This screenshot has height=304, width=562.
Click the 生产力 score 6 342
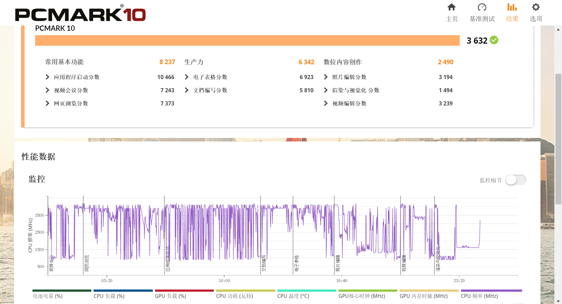coord(306,62)
